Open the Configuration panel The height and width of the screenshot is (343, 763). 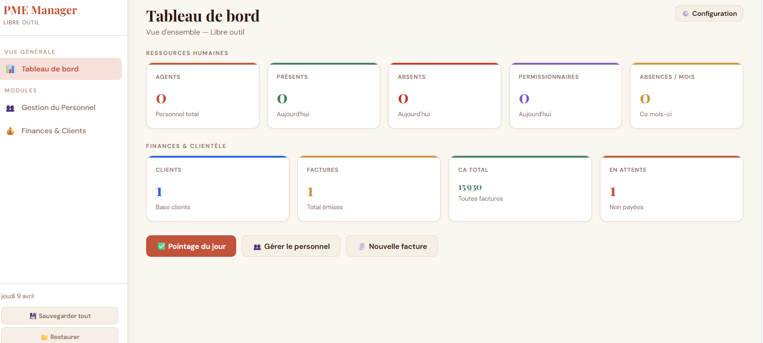(709, 13)
